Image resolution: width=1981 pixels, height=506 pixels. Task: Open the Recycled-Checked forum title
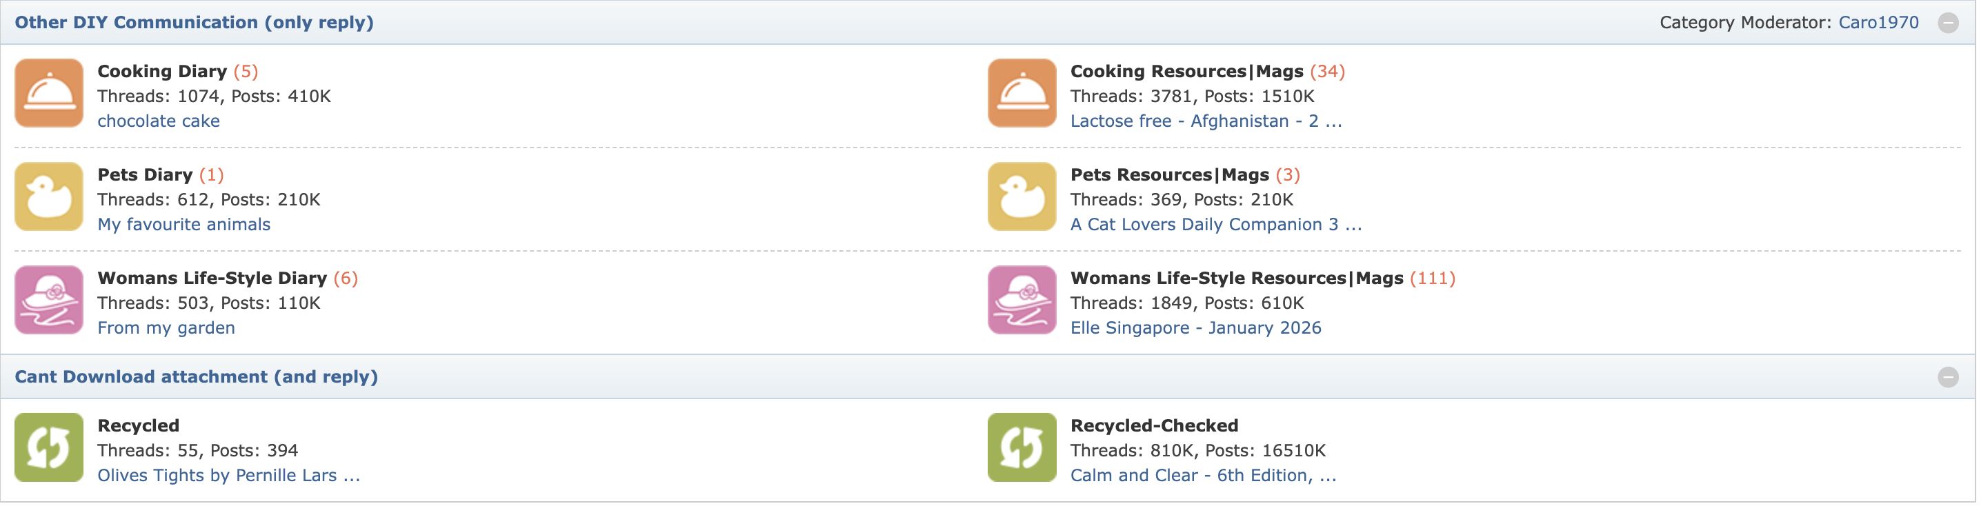point(1153,425)
